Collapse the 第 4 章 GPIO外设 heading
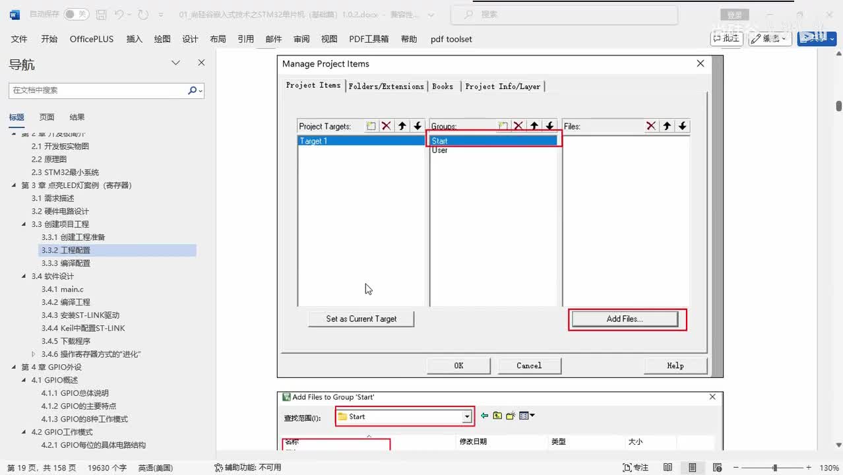Screen dimensions: 843x475 point(14,367)
